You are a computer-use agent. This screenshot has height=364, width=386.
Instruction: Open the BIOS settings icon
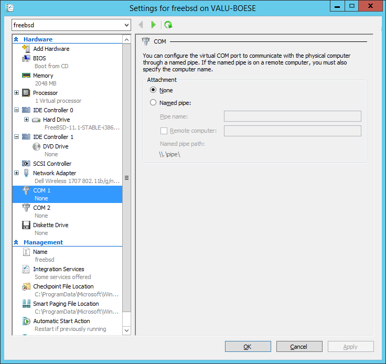point(26,58)
